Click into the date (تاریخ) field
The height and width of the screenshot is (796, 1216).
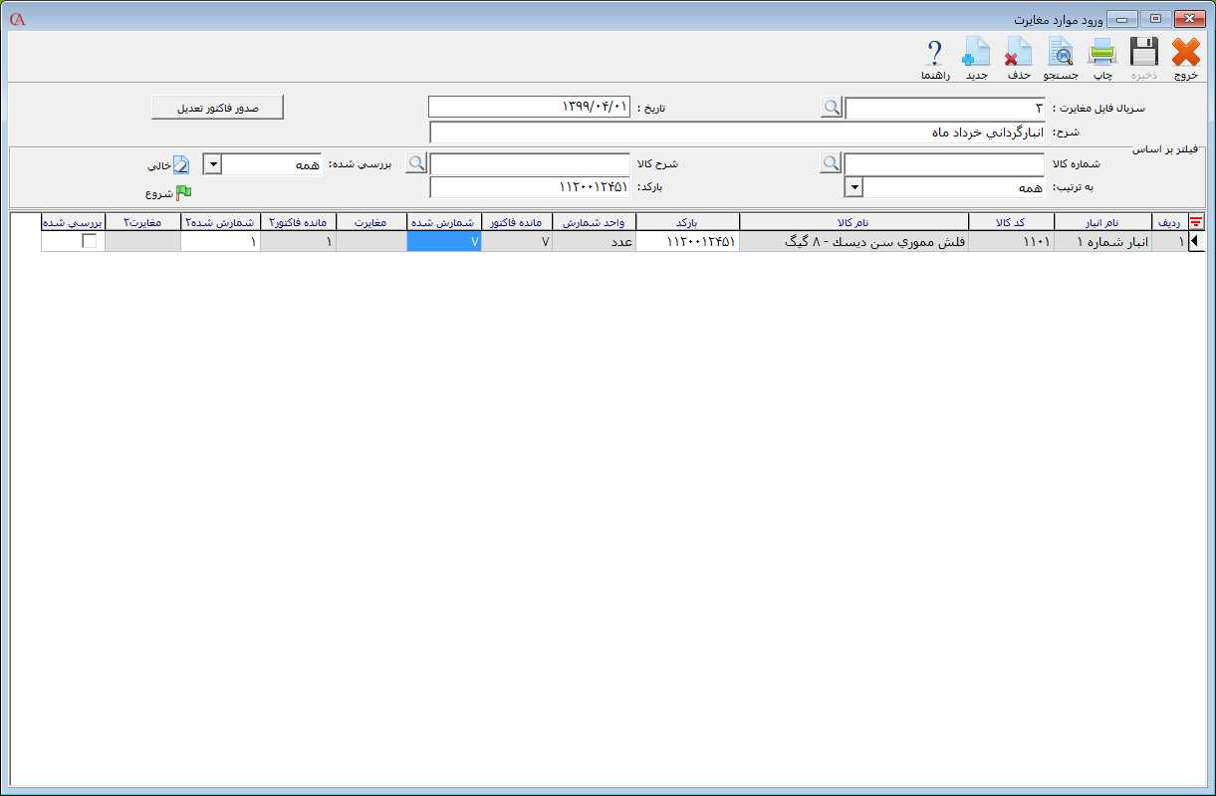[529, 108]
